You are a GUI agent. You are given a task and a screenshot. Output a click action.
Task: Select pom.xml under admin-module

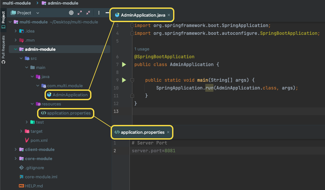pyautogui.click(x=39, y=141)
